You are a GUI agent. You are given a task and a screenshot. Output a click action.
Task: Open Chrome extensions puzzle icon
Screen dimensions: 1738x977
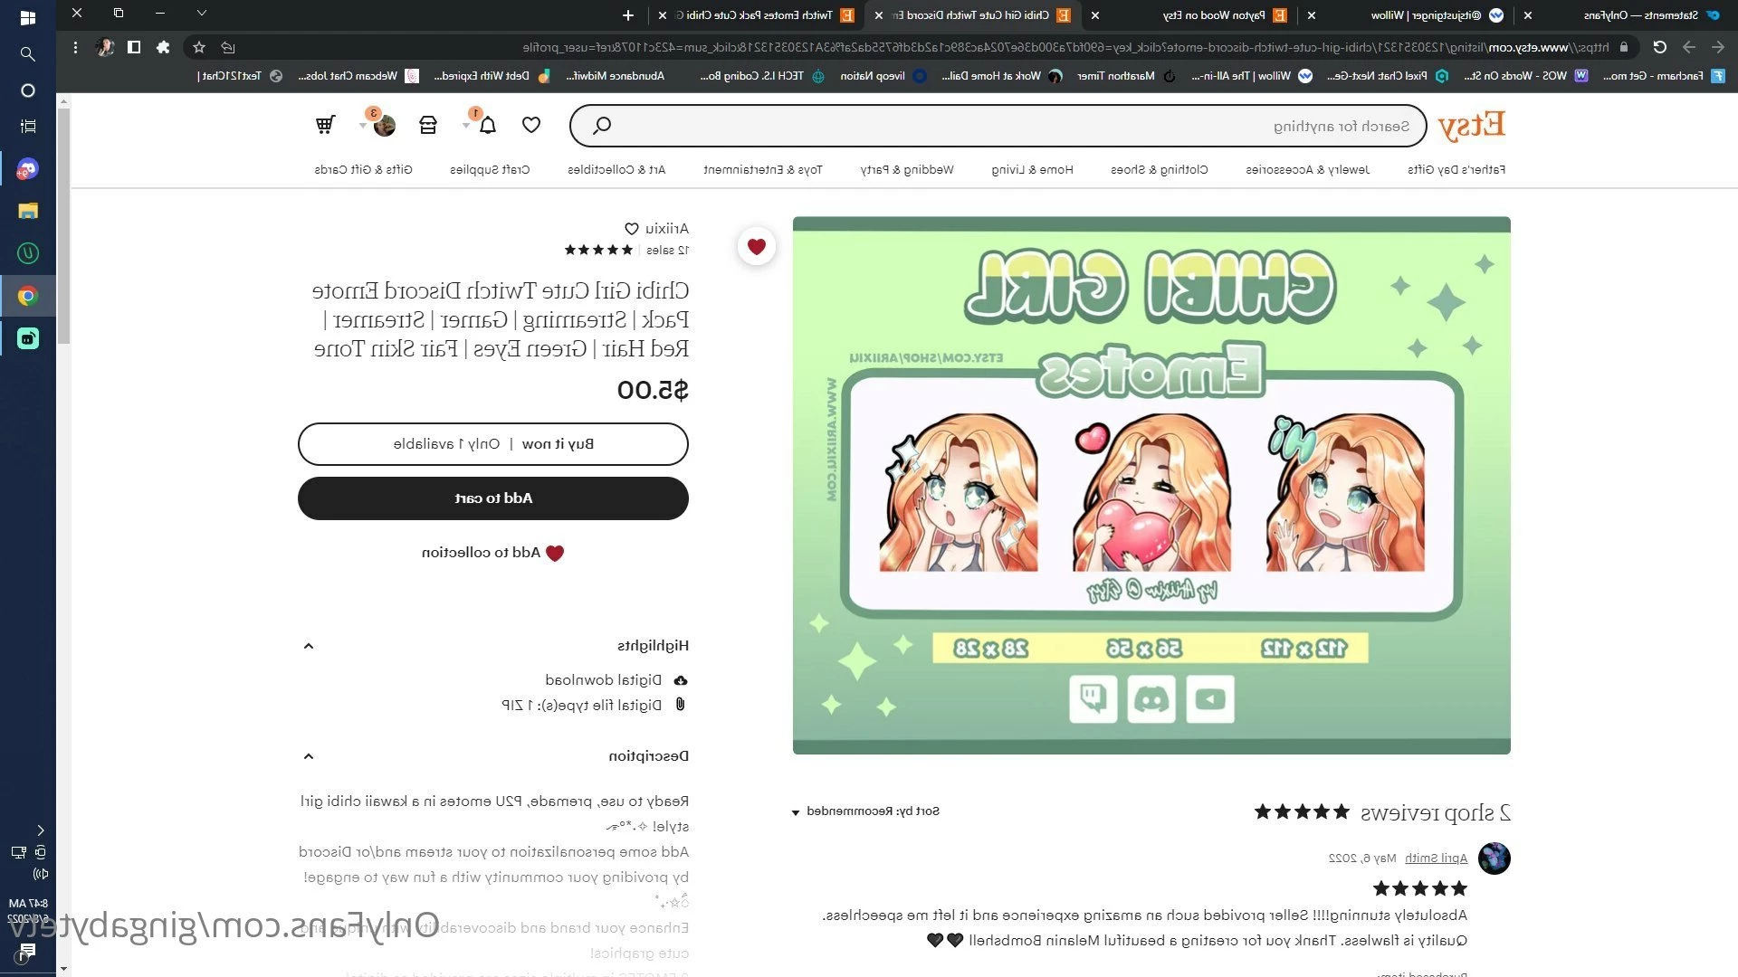(163, 47)
